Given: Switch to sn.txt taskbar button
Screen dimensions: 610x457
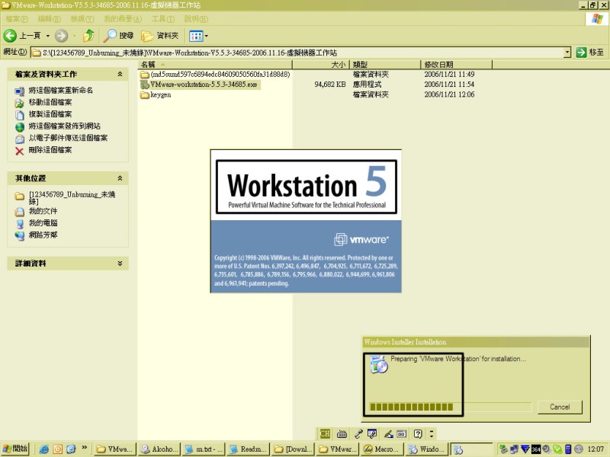Looking at the screenshot, I should tap(204, 449).
